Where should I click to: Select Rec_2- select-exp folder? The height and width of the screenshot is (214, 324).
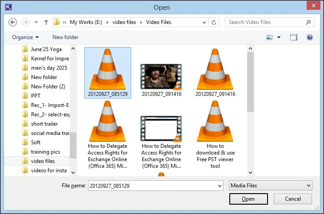click(50, 115)
